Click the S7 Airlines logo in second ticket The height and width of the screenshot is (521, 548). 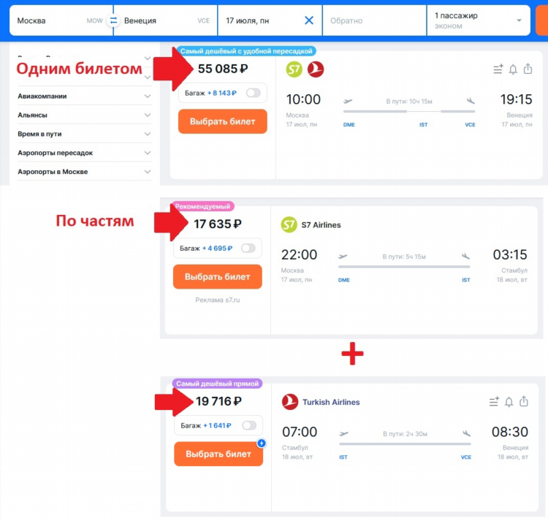289,224
